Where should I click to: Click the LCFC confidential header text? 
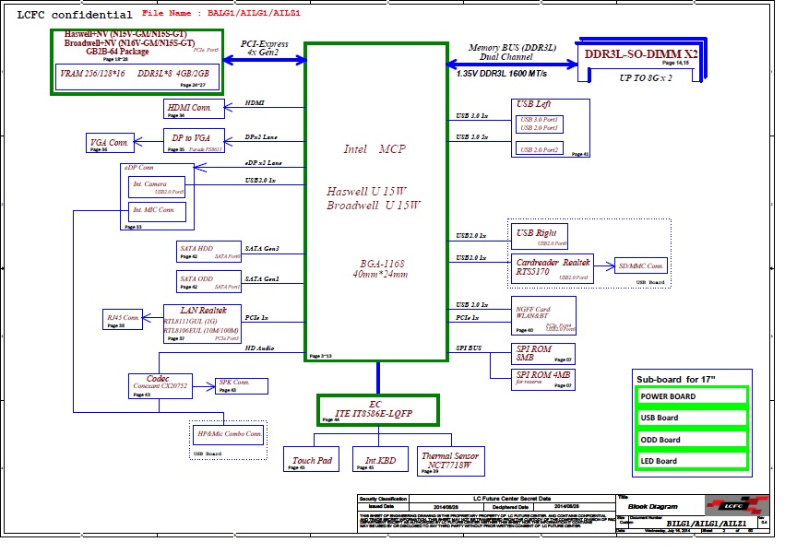tap(75, 15)
